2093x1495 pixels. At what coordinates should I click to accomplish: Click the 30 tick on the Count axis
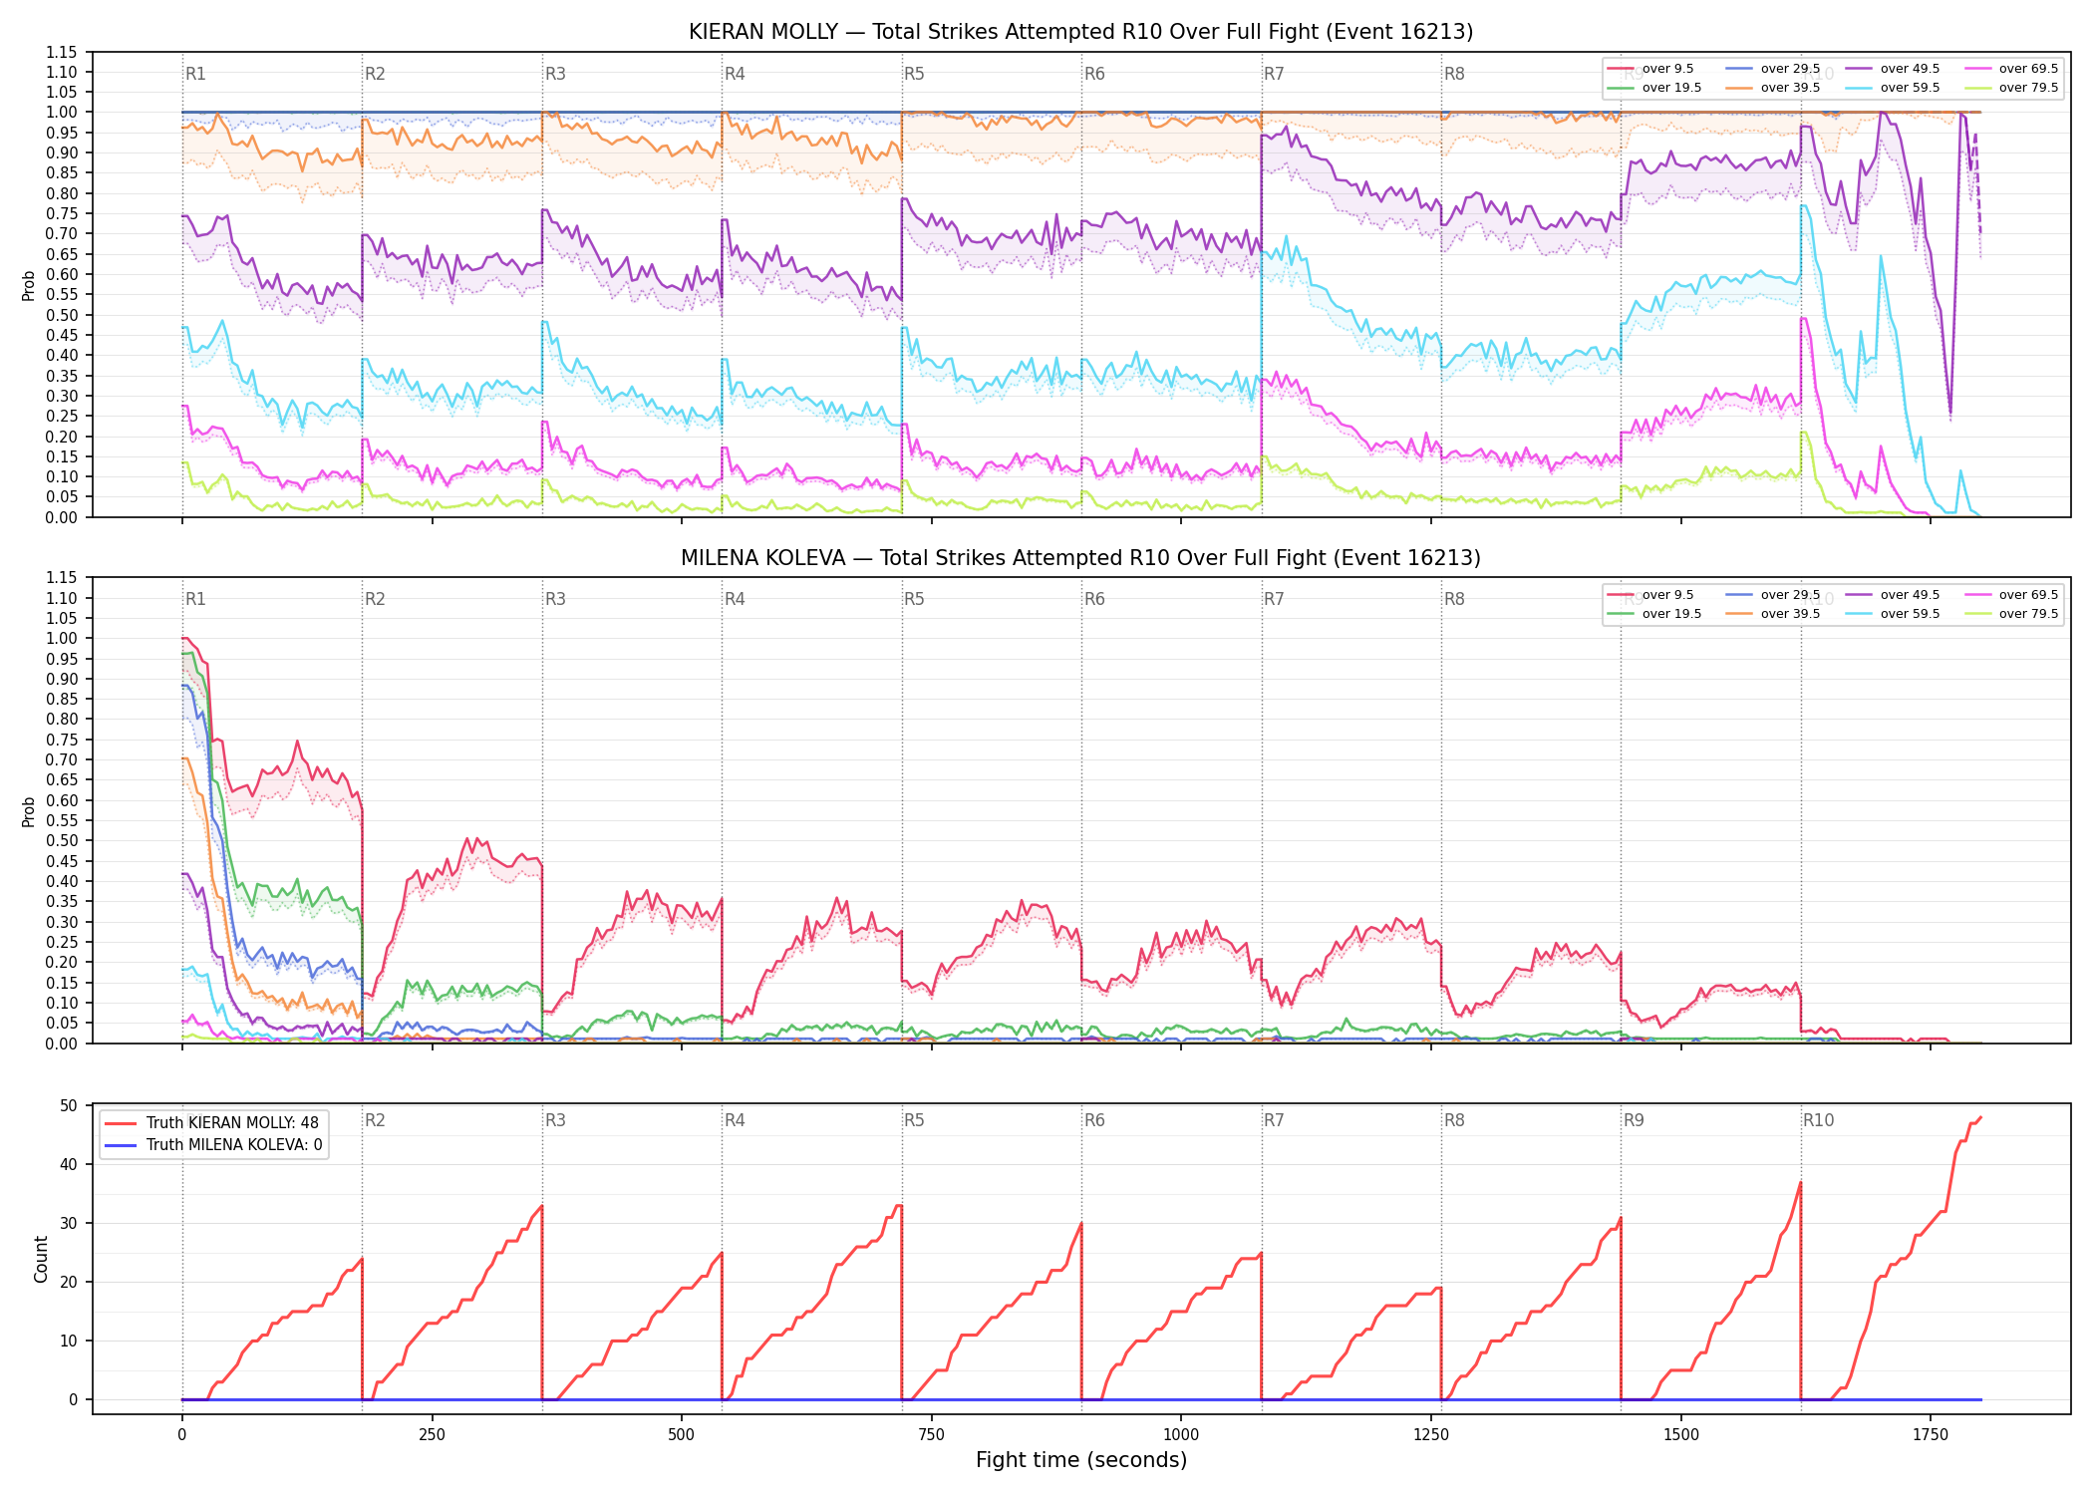point(69,1223)
